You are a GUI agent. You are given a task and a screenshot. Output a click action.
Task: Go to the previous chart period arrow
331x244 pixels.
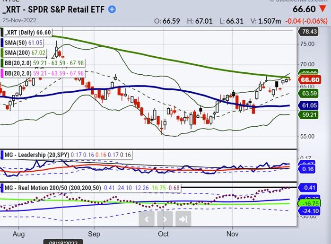pyautogui.click(x=147, y=219)
